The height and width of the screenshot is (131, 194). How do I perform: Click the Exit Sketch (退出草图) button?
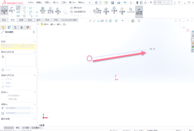point(4,11)
